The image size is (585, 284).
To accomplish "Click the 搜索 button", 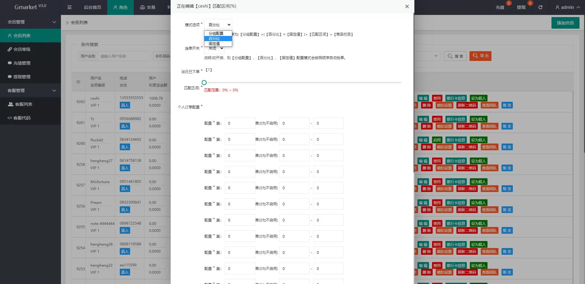I will tap(455, 56).
